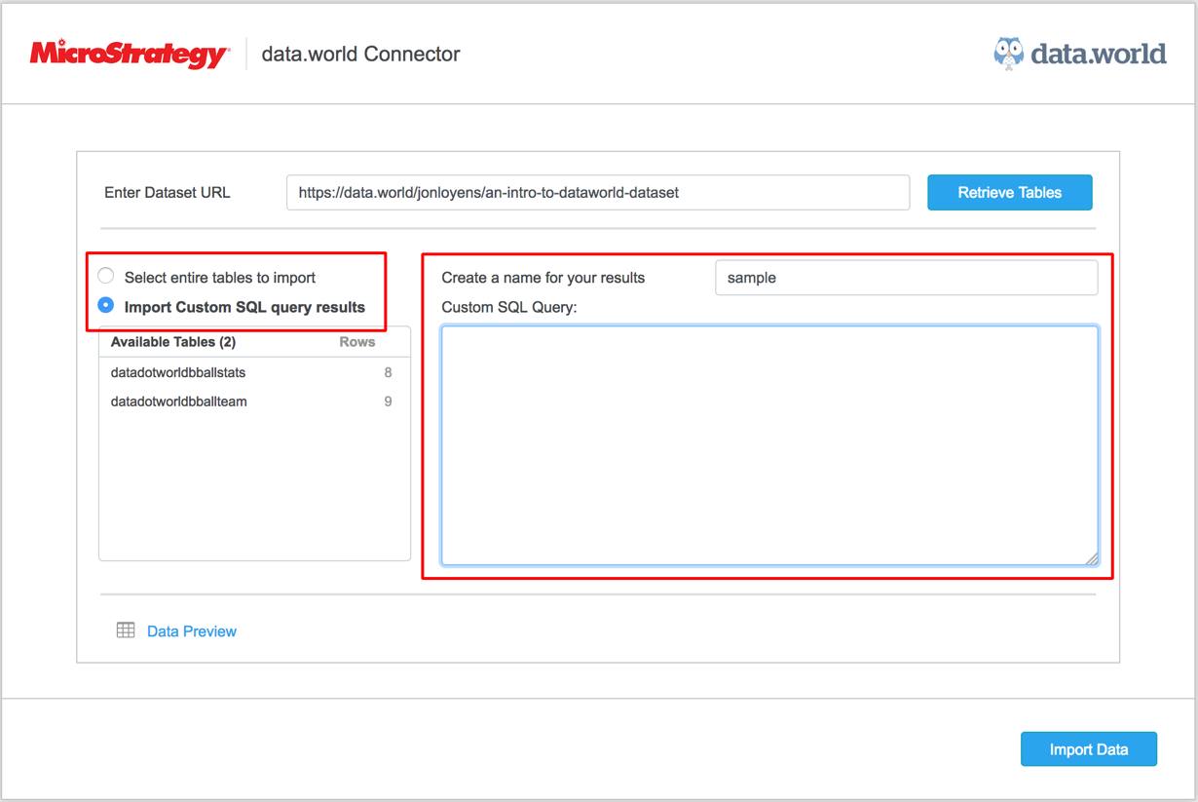Click the data.world wordmark text
Image resolution: width=1198 pixels, height=802 pixels.
pos(1098,54)
